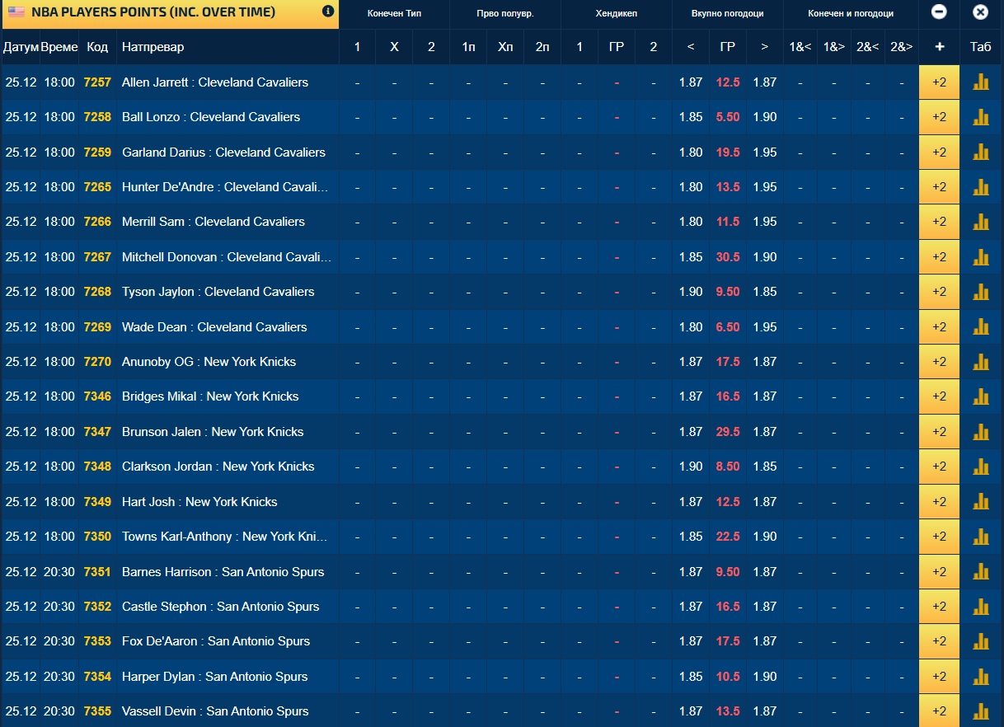The height and width of the screenshot is (727, 1004).
Task: Click the Датум column header
Action: (21, 47)
